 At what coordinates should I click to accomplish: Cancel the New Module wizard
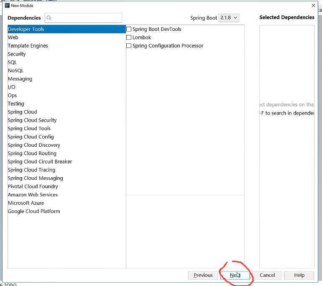click(267, 275)
